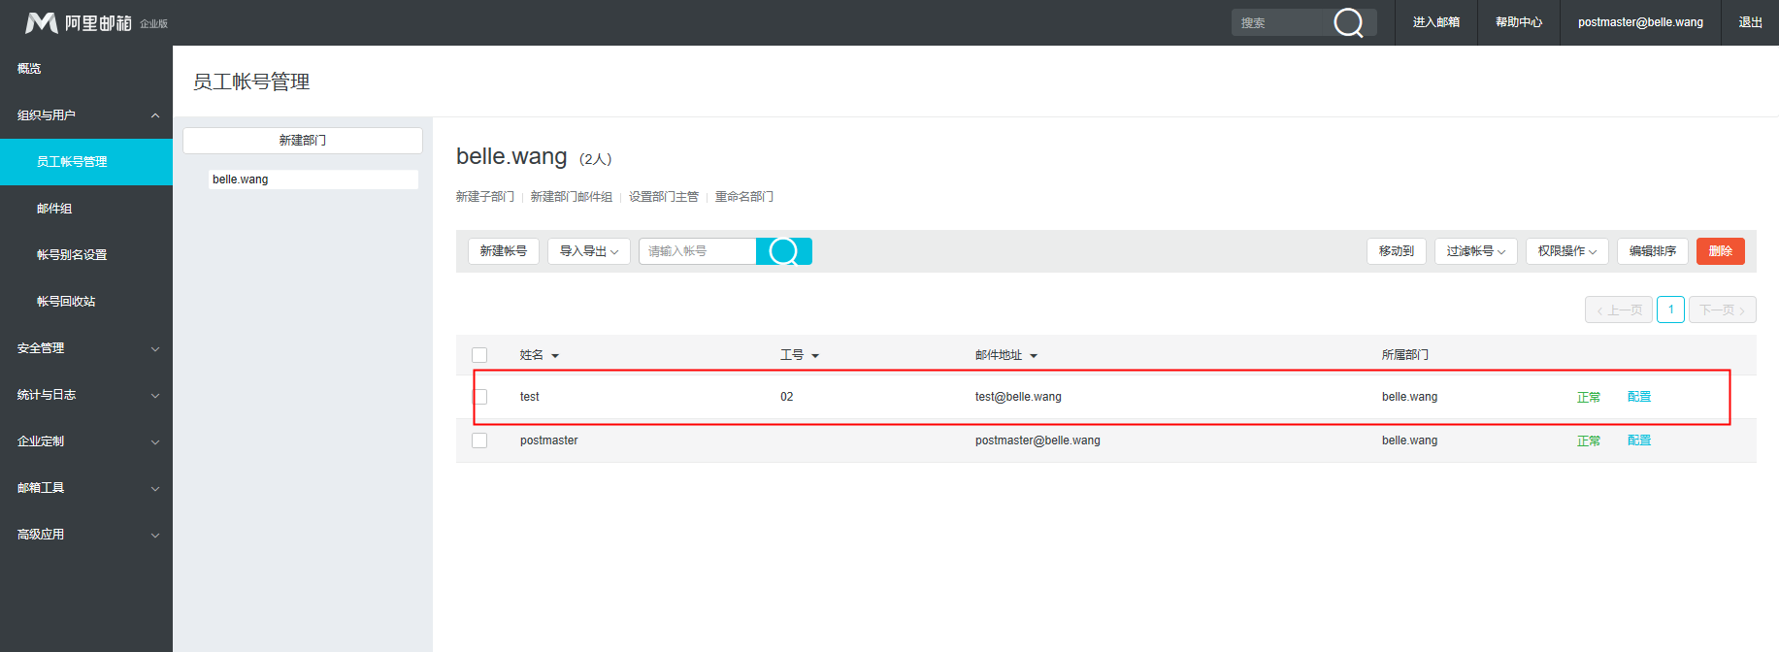The image size is (1779, 652).
Task: Check the box for test account
Action: point(479,397)
